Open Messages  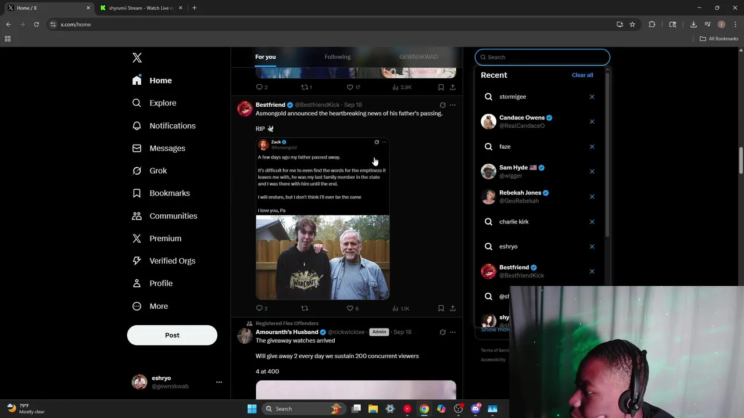click(x=159, y=148)
